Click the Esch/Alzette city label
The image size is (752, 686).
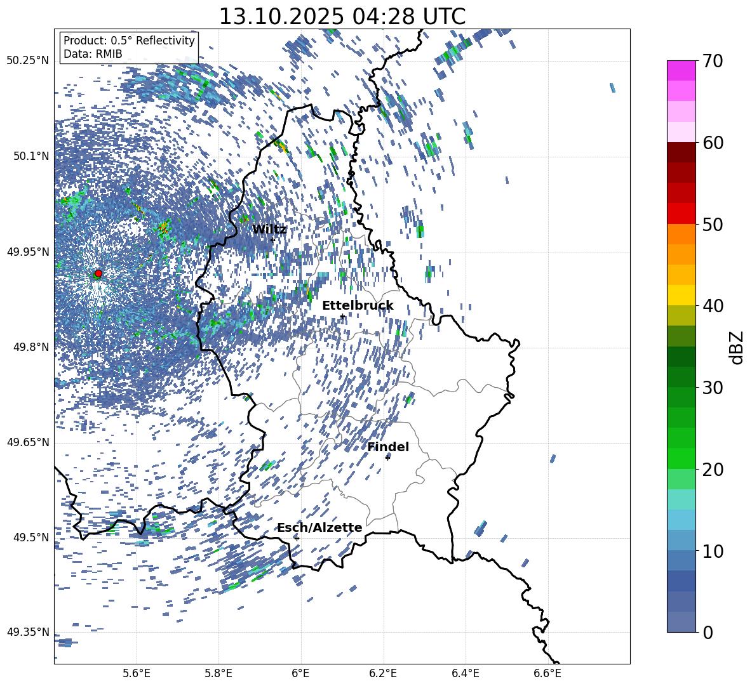point(319,528)
